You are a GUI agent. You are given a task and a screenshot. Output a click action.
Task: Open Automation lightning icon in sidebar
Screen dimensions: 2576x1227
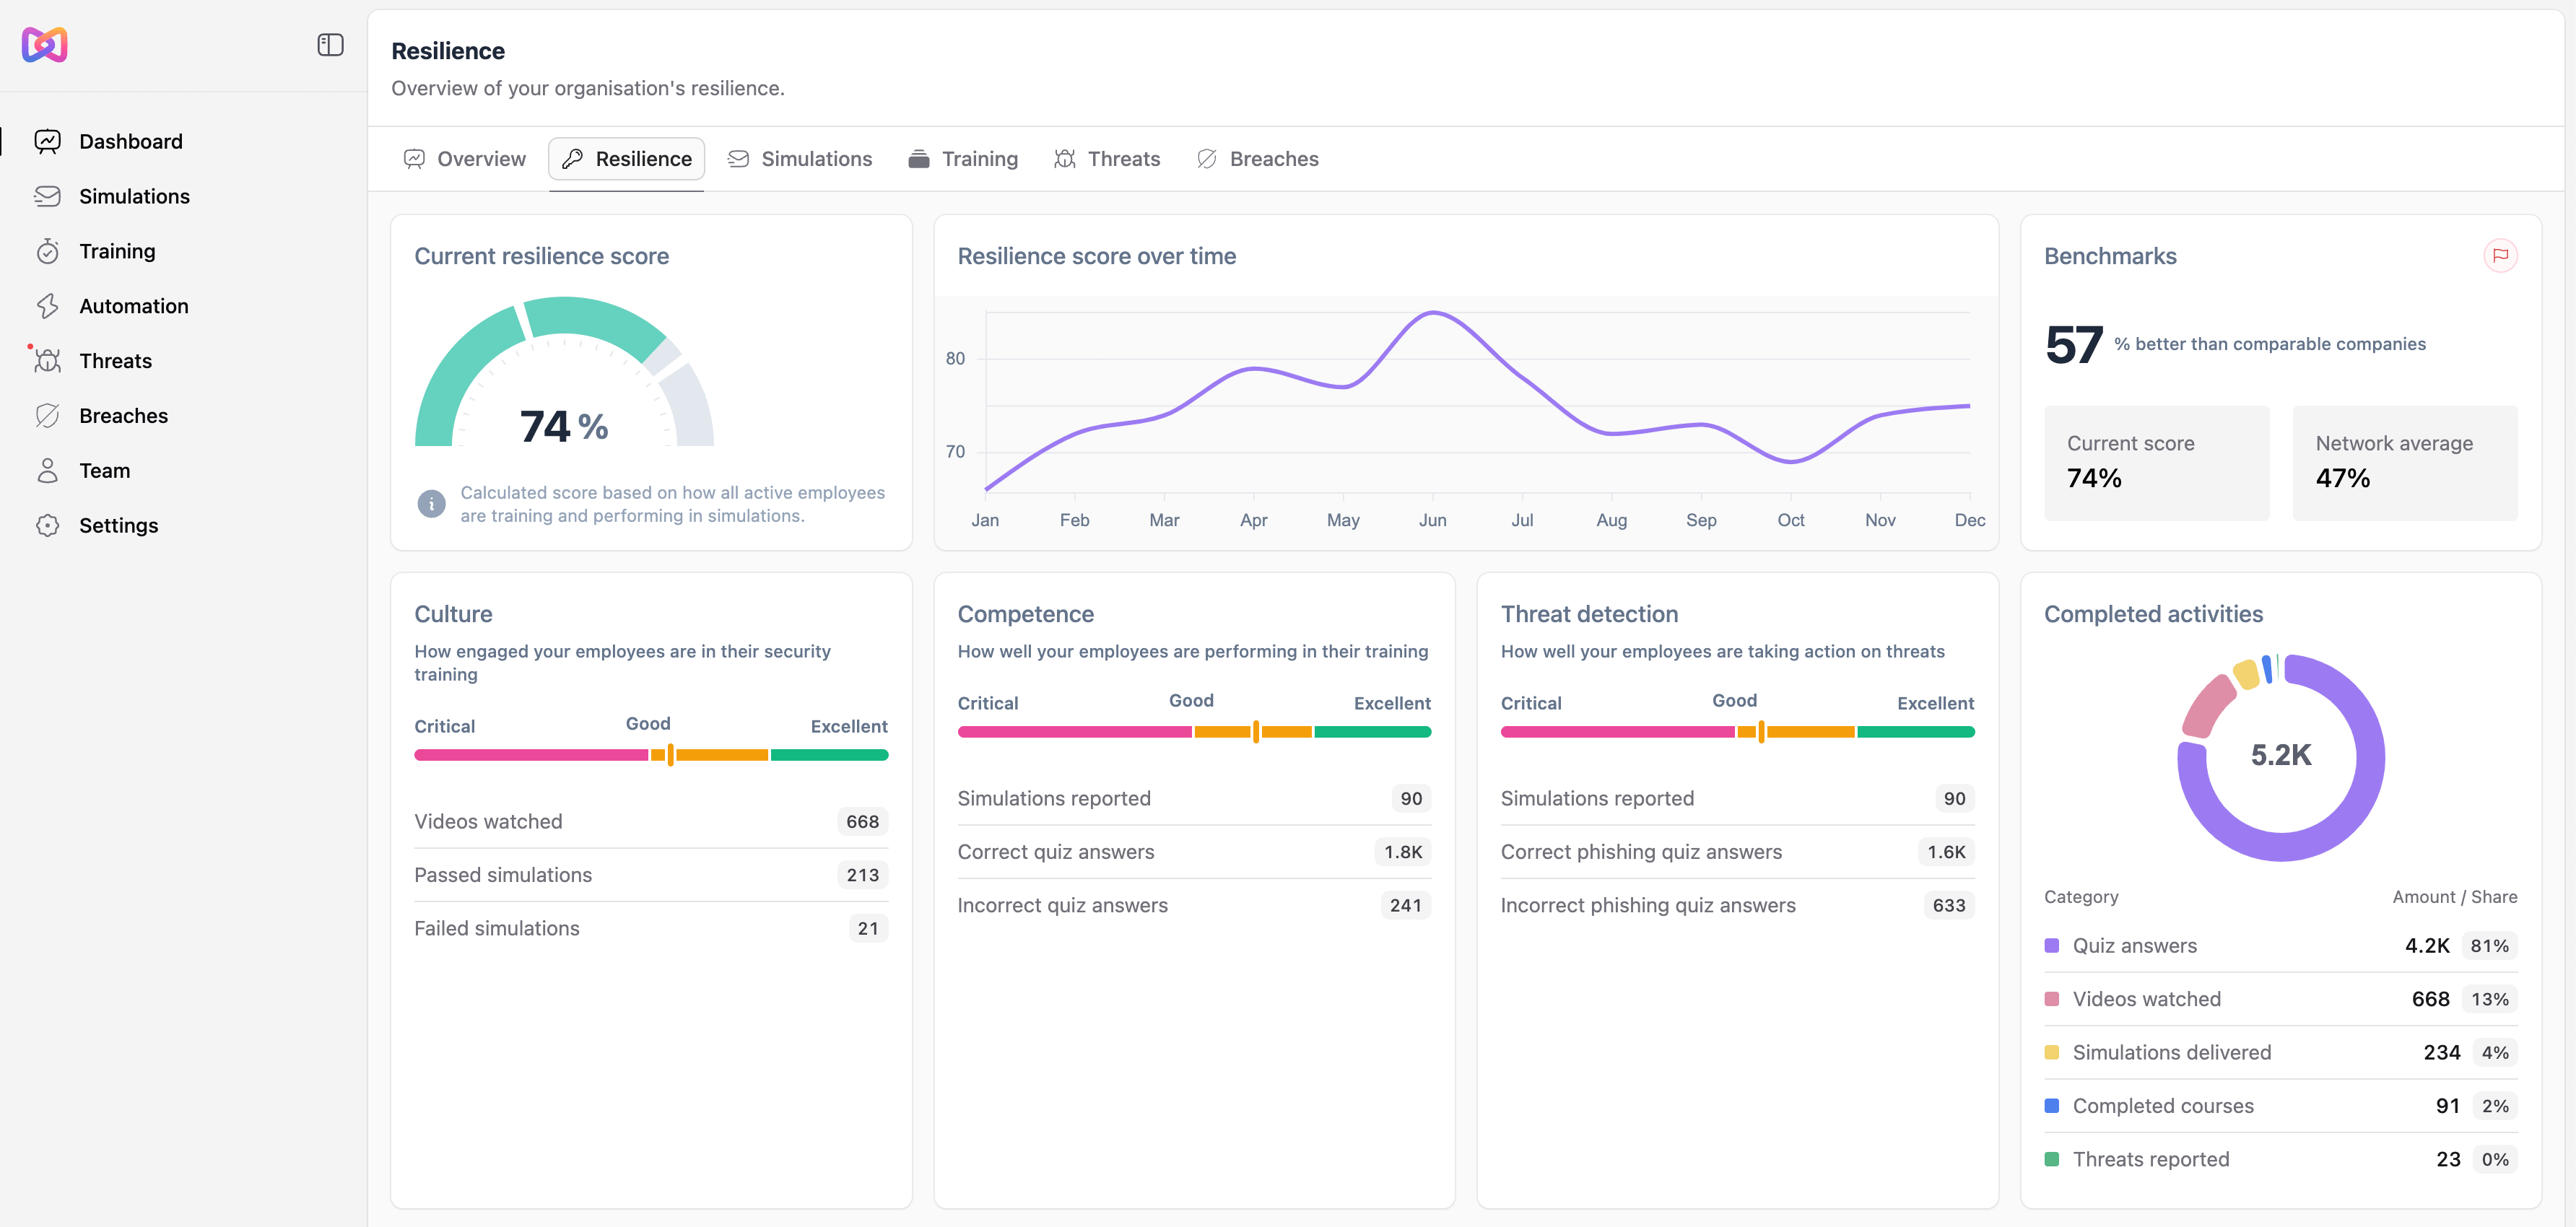pyautogui.click(x=47, y=306)
